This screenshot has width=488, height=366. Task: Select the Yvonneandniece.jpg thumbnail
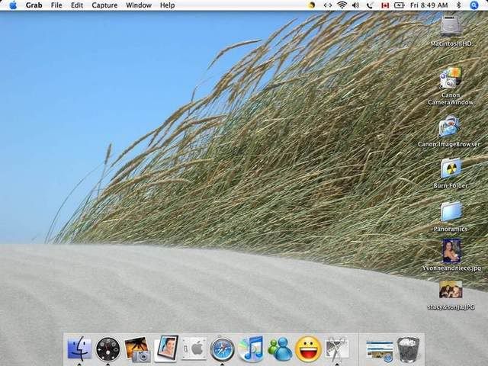[x=451, y=250]
